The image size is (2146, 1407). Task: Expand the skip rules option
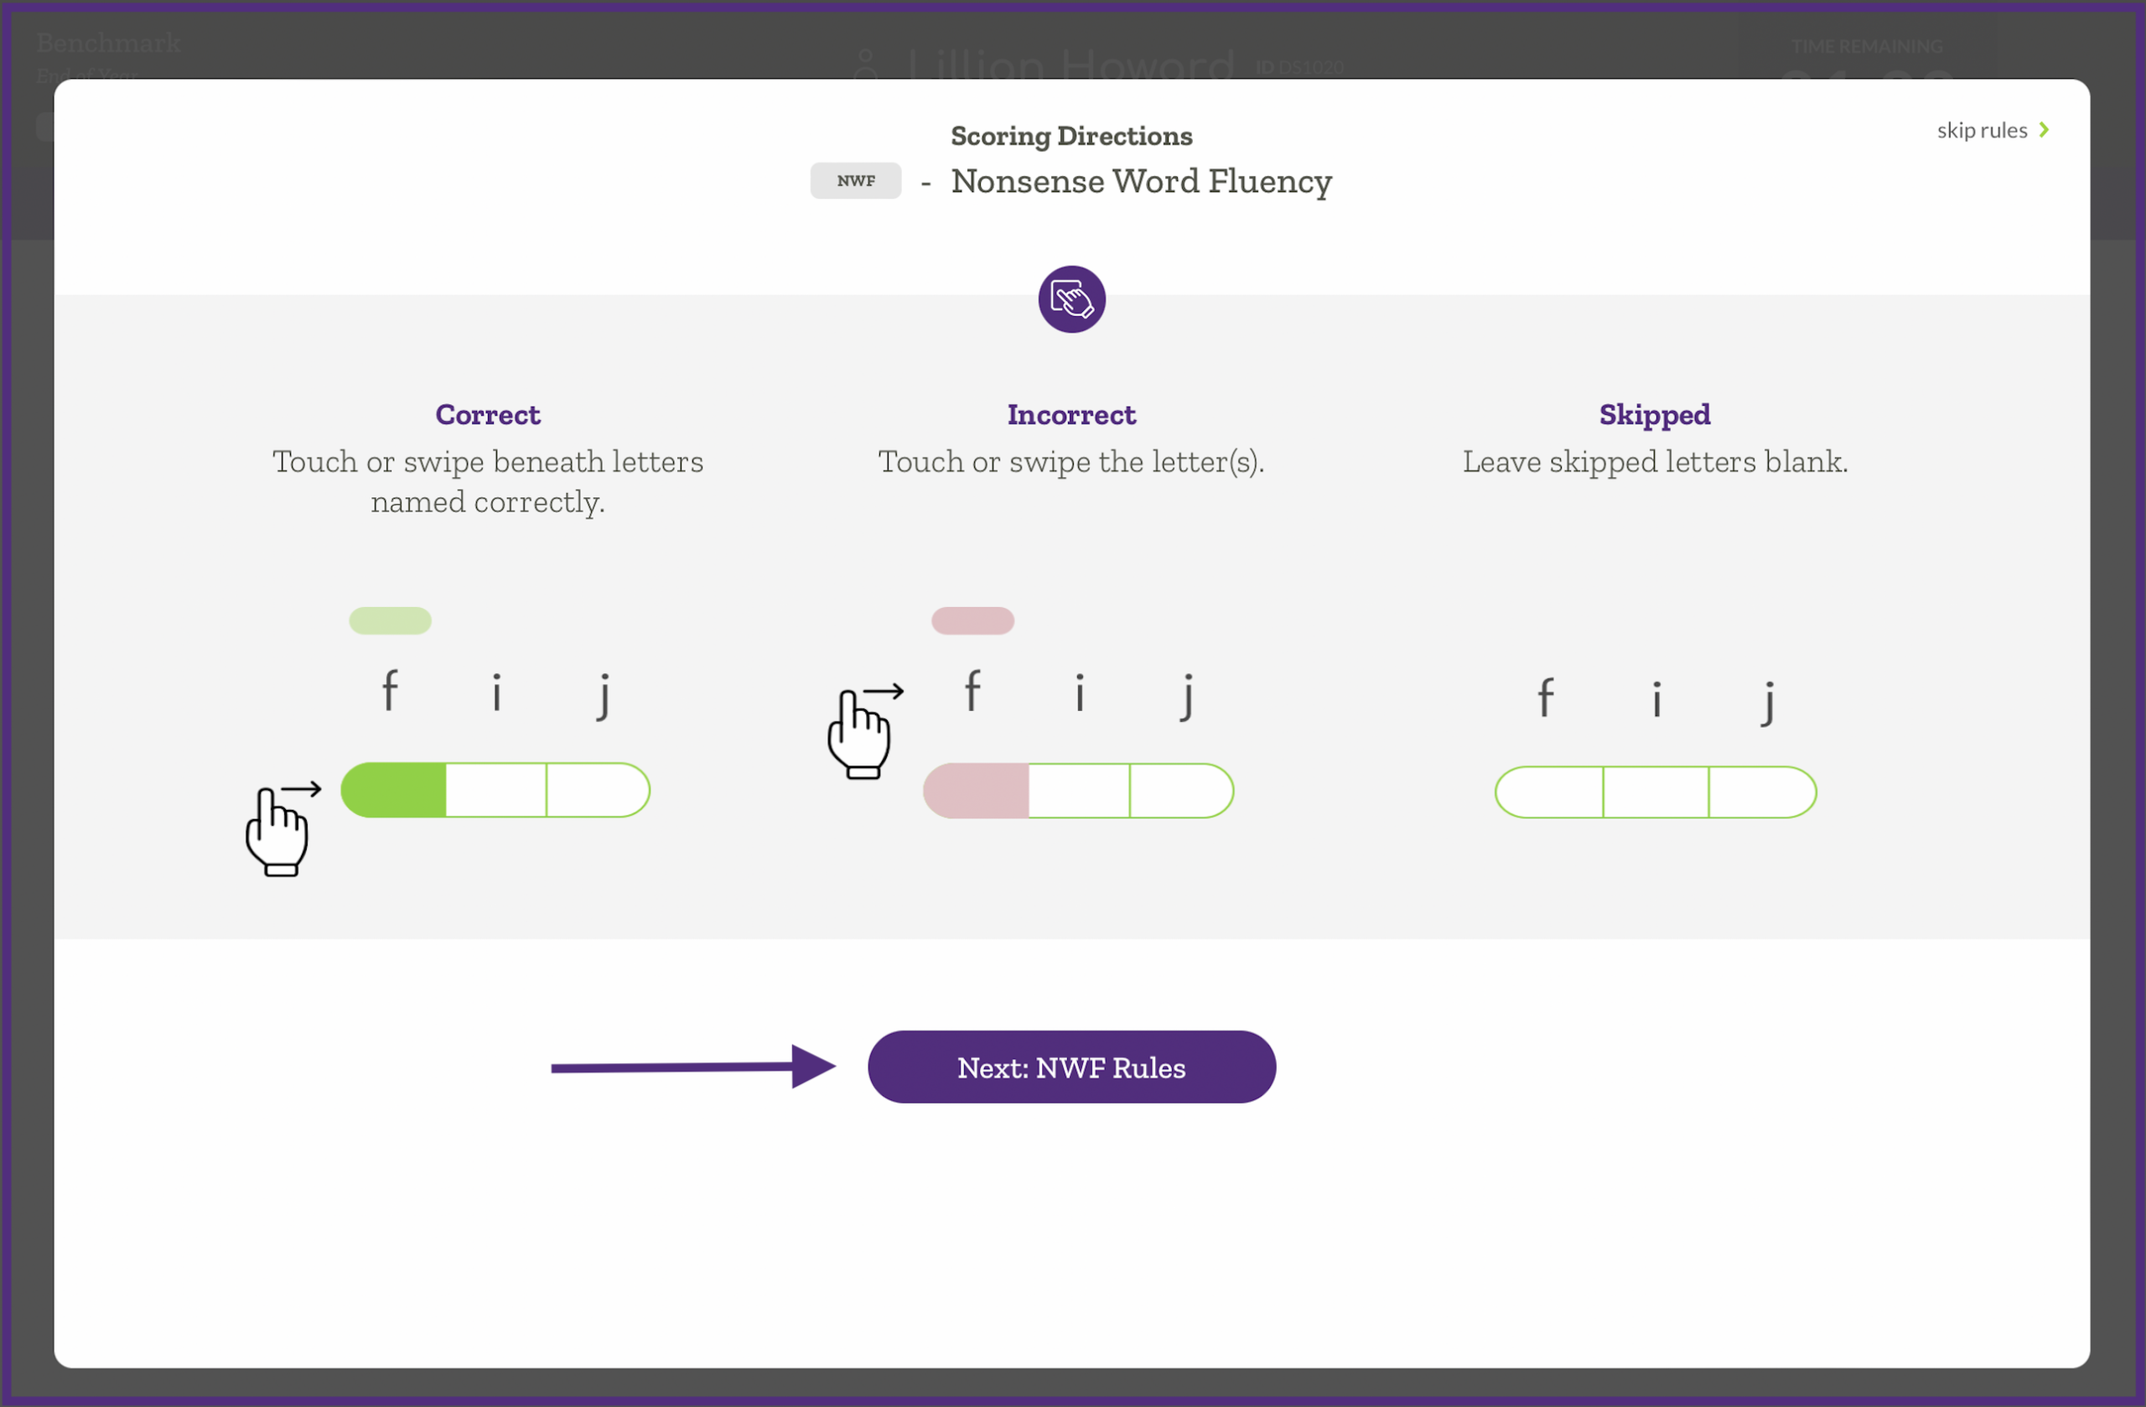[x=1982, y=130]
